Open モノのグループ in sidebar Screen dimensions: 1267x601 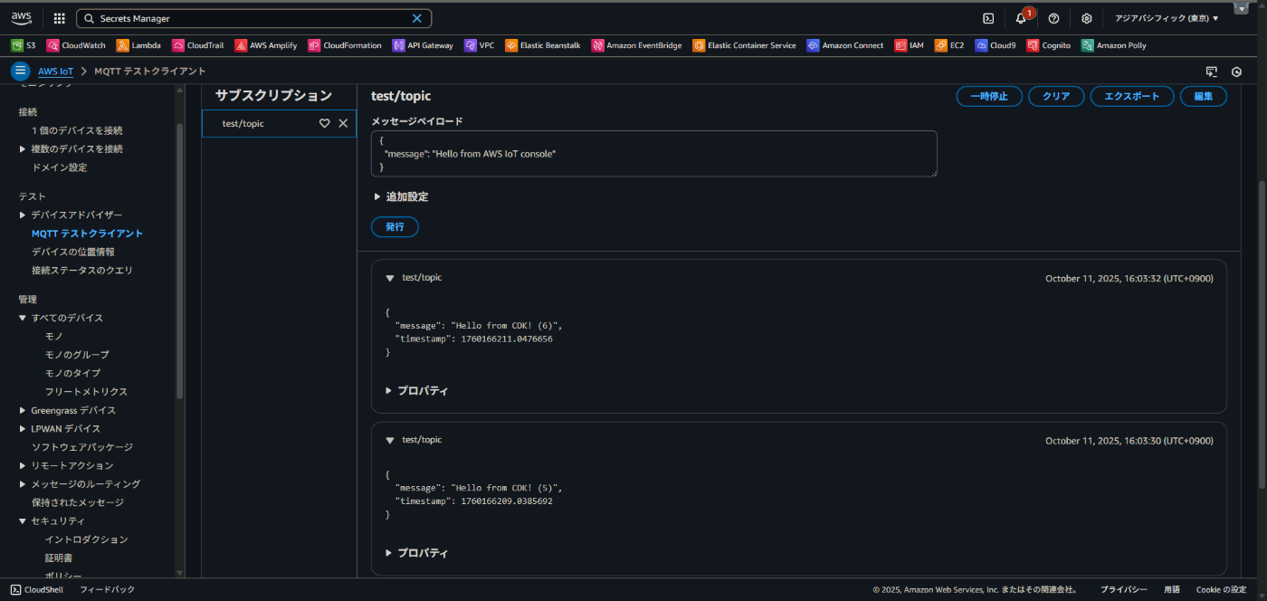pyautogui.click(x=77, y=355)
